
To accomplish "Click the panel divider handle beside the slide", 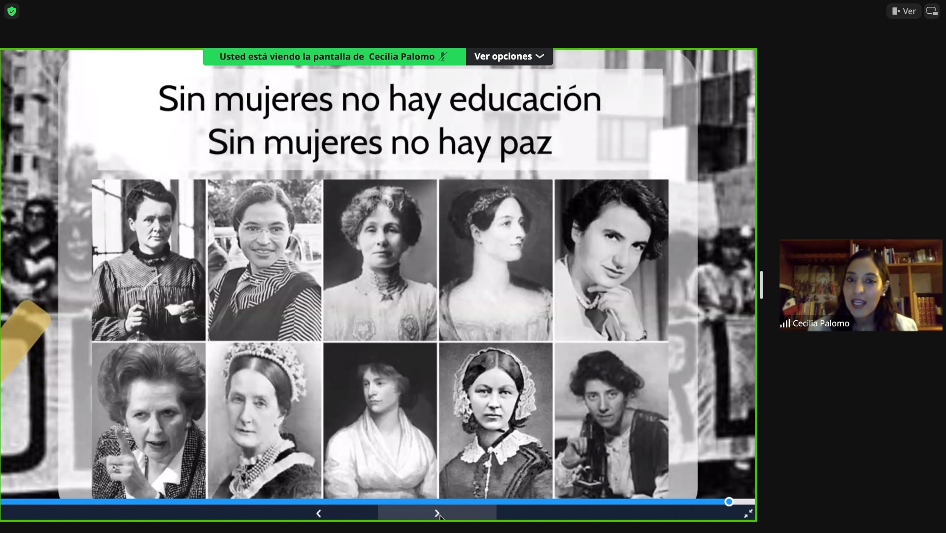I will coord(761,285).
